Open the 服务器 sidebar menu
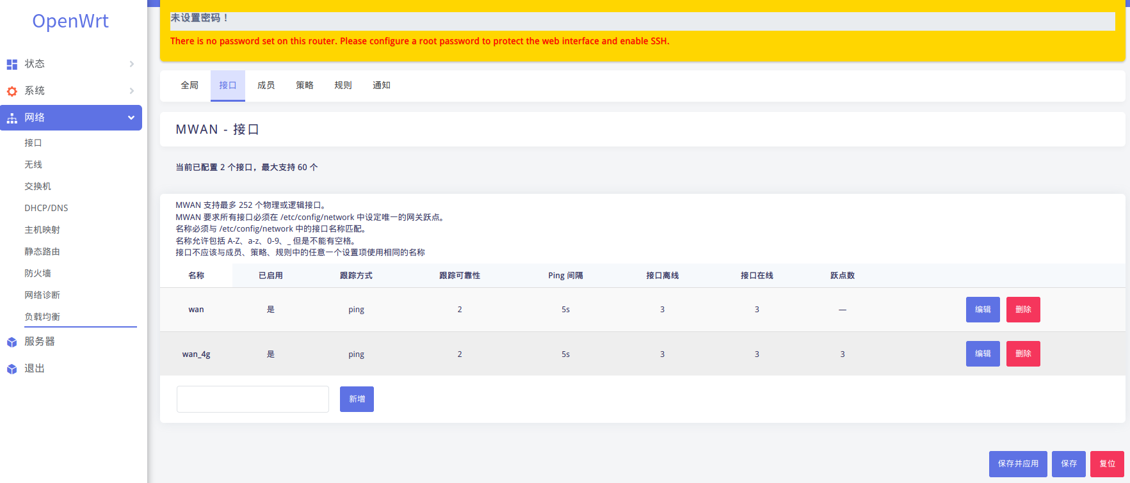The width and height of the screenshot is (1130, 483). (x=71, y=342)
